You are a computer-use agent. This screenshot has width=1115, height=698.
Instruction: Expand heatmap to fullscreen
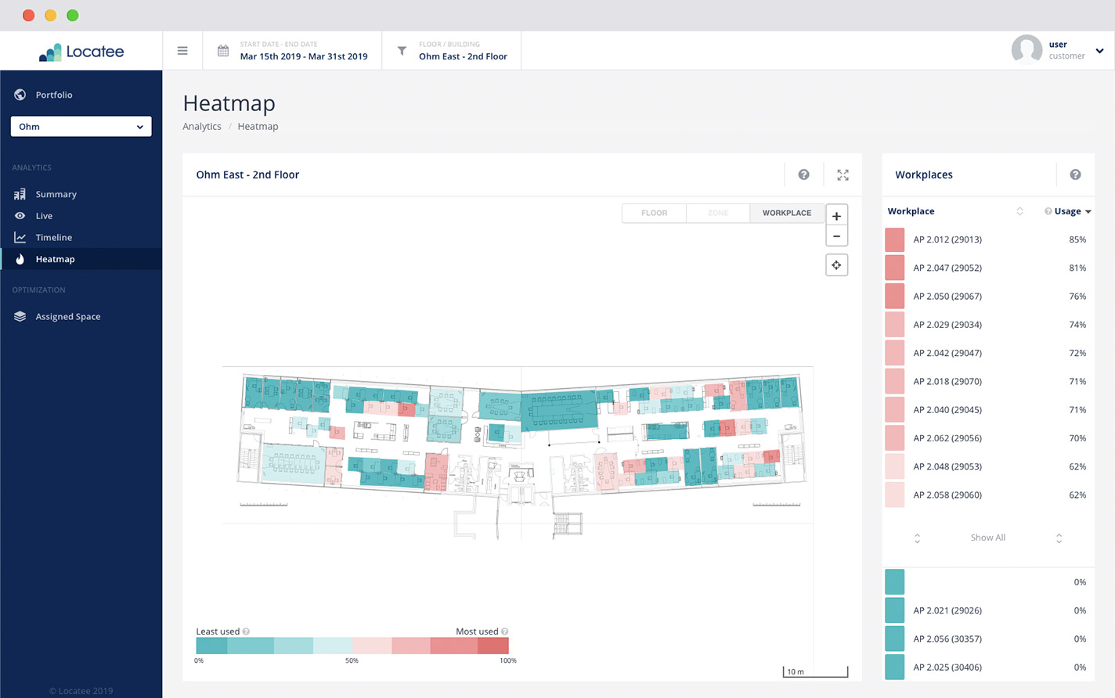(x=843, y=175)
